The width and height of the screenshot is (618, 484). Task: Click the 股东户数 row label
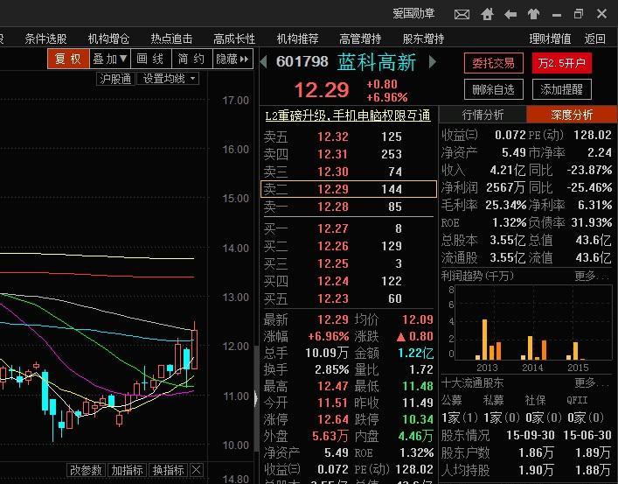click(466, 452)
